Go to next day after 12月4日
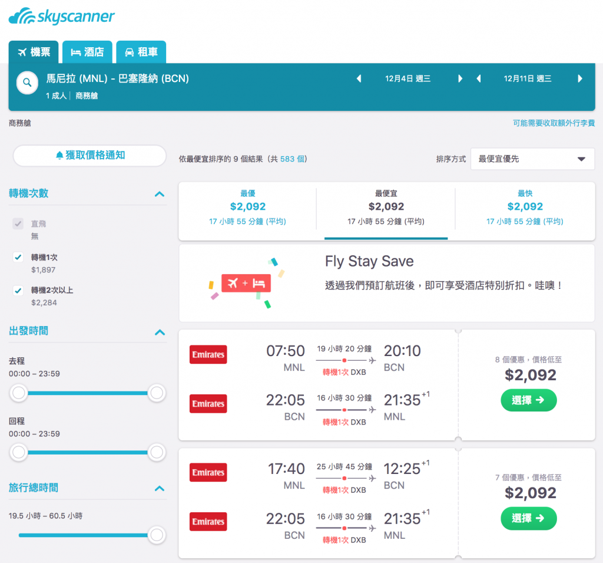This screenshot has width=603, height=563. [x=460, y=78]
